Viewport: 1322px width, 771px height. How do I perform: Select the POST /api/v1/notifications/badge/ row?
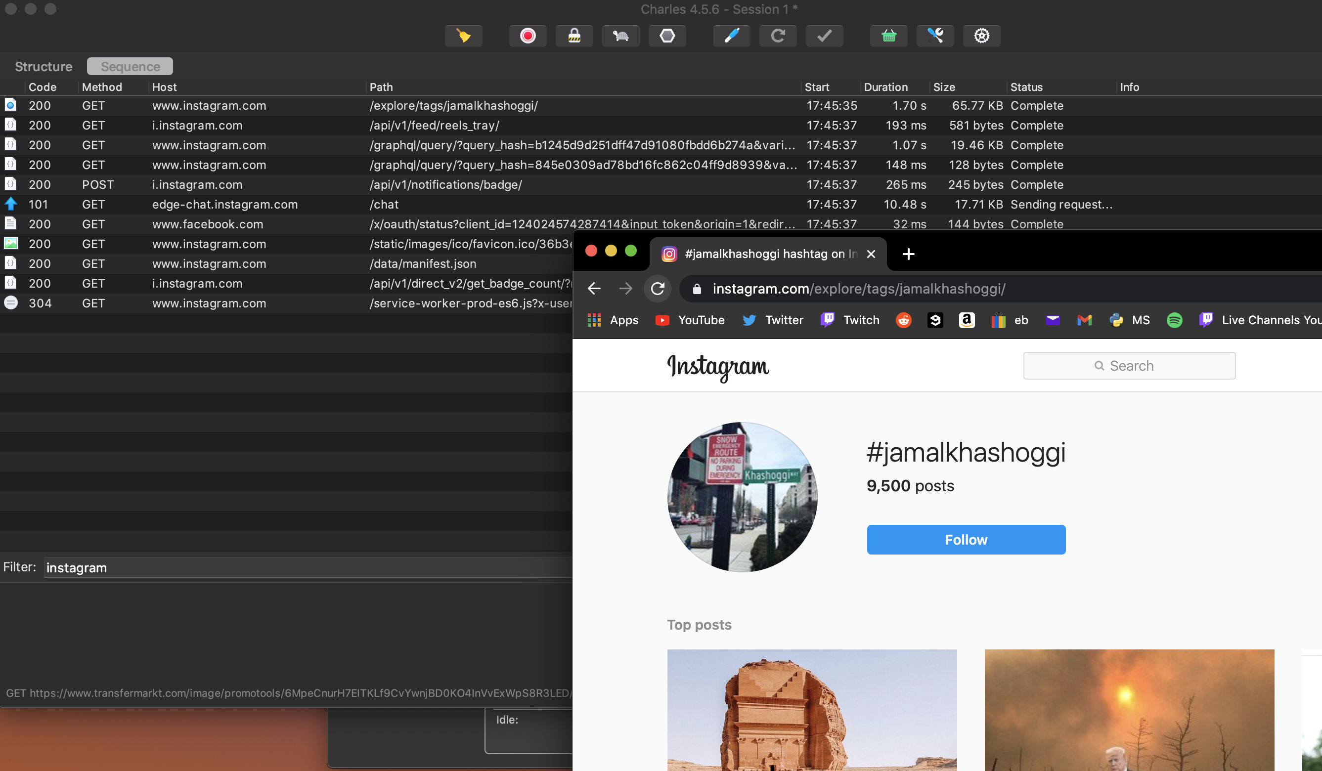point(661,185)
